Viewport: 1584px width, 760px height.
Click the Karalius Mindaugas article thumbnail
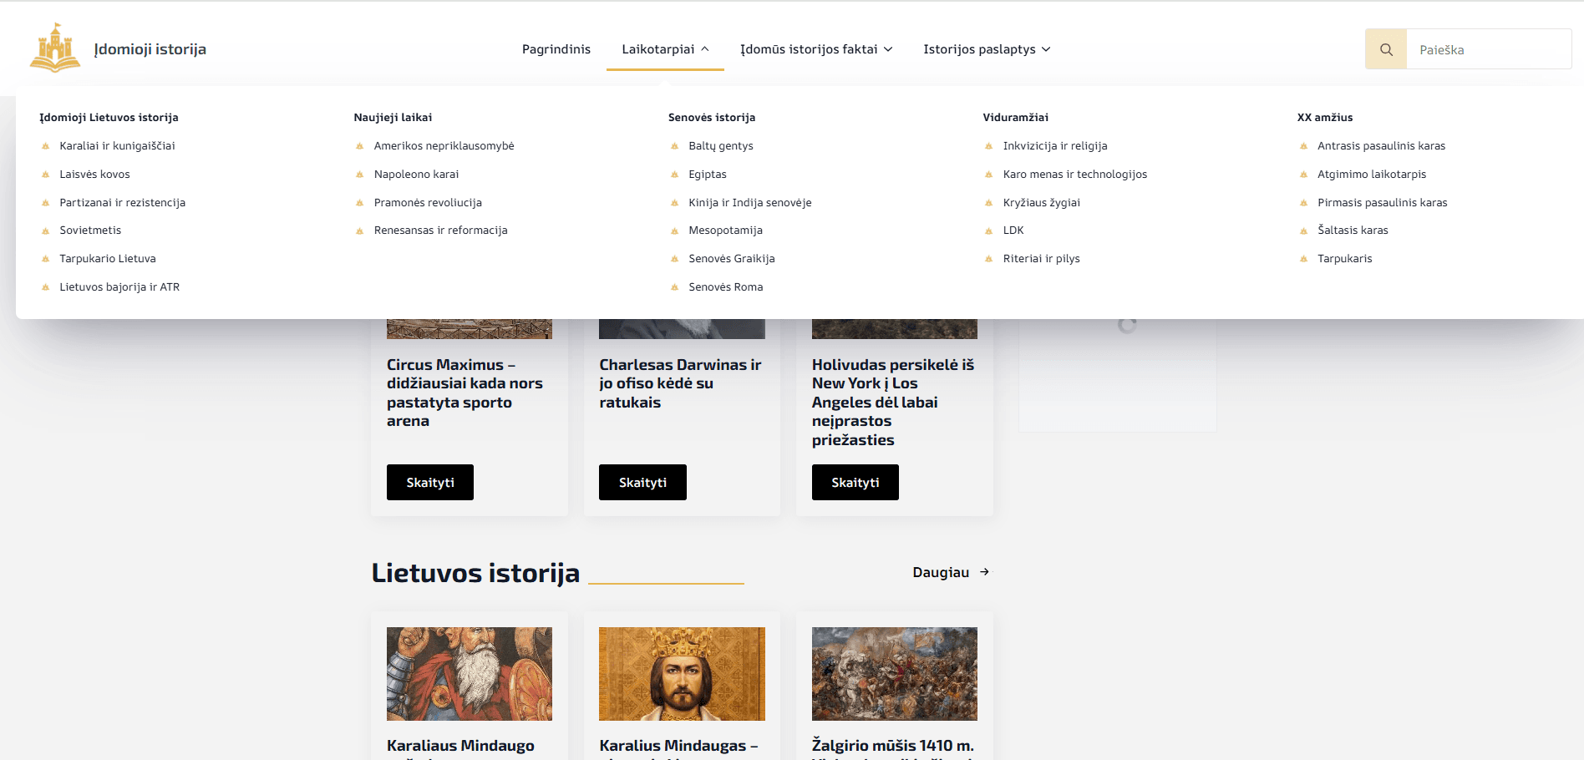point(682,674)
